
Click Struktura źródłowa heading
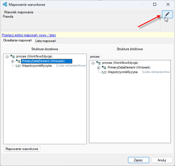[x=129, y=49]
